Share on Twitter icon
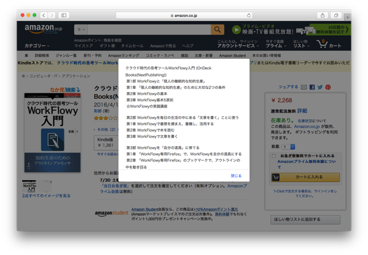Image resolution: width=368 pixels, height=255 pixels. pyautogui.click(x=320, y=87)
